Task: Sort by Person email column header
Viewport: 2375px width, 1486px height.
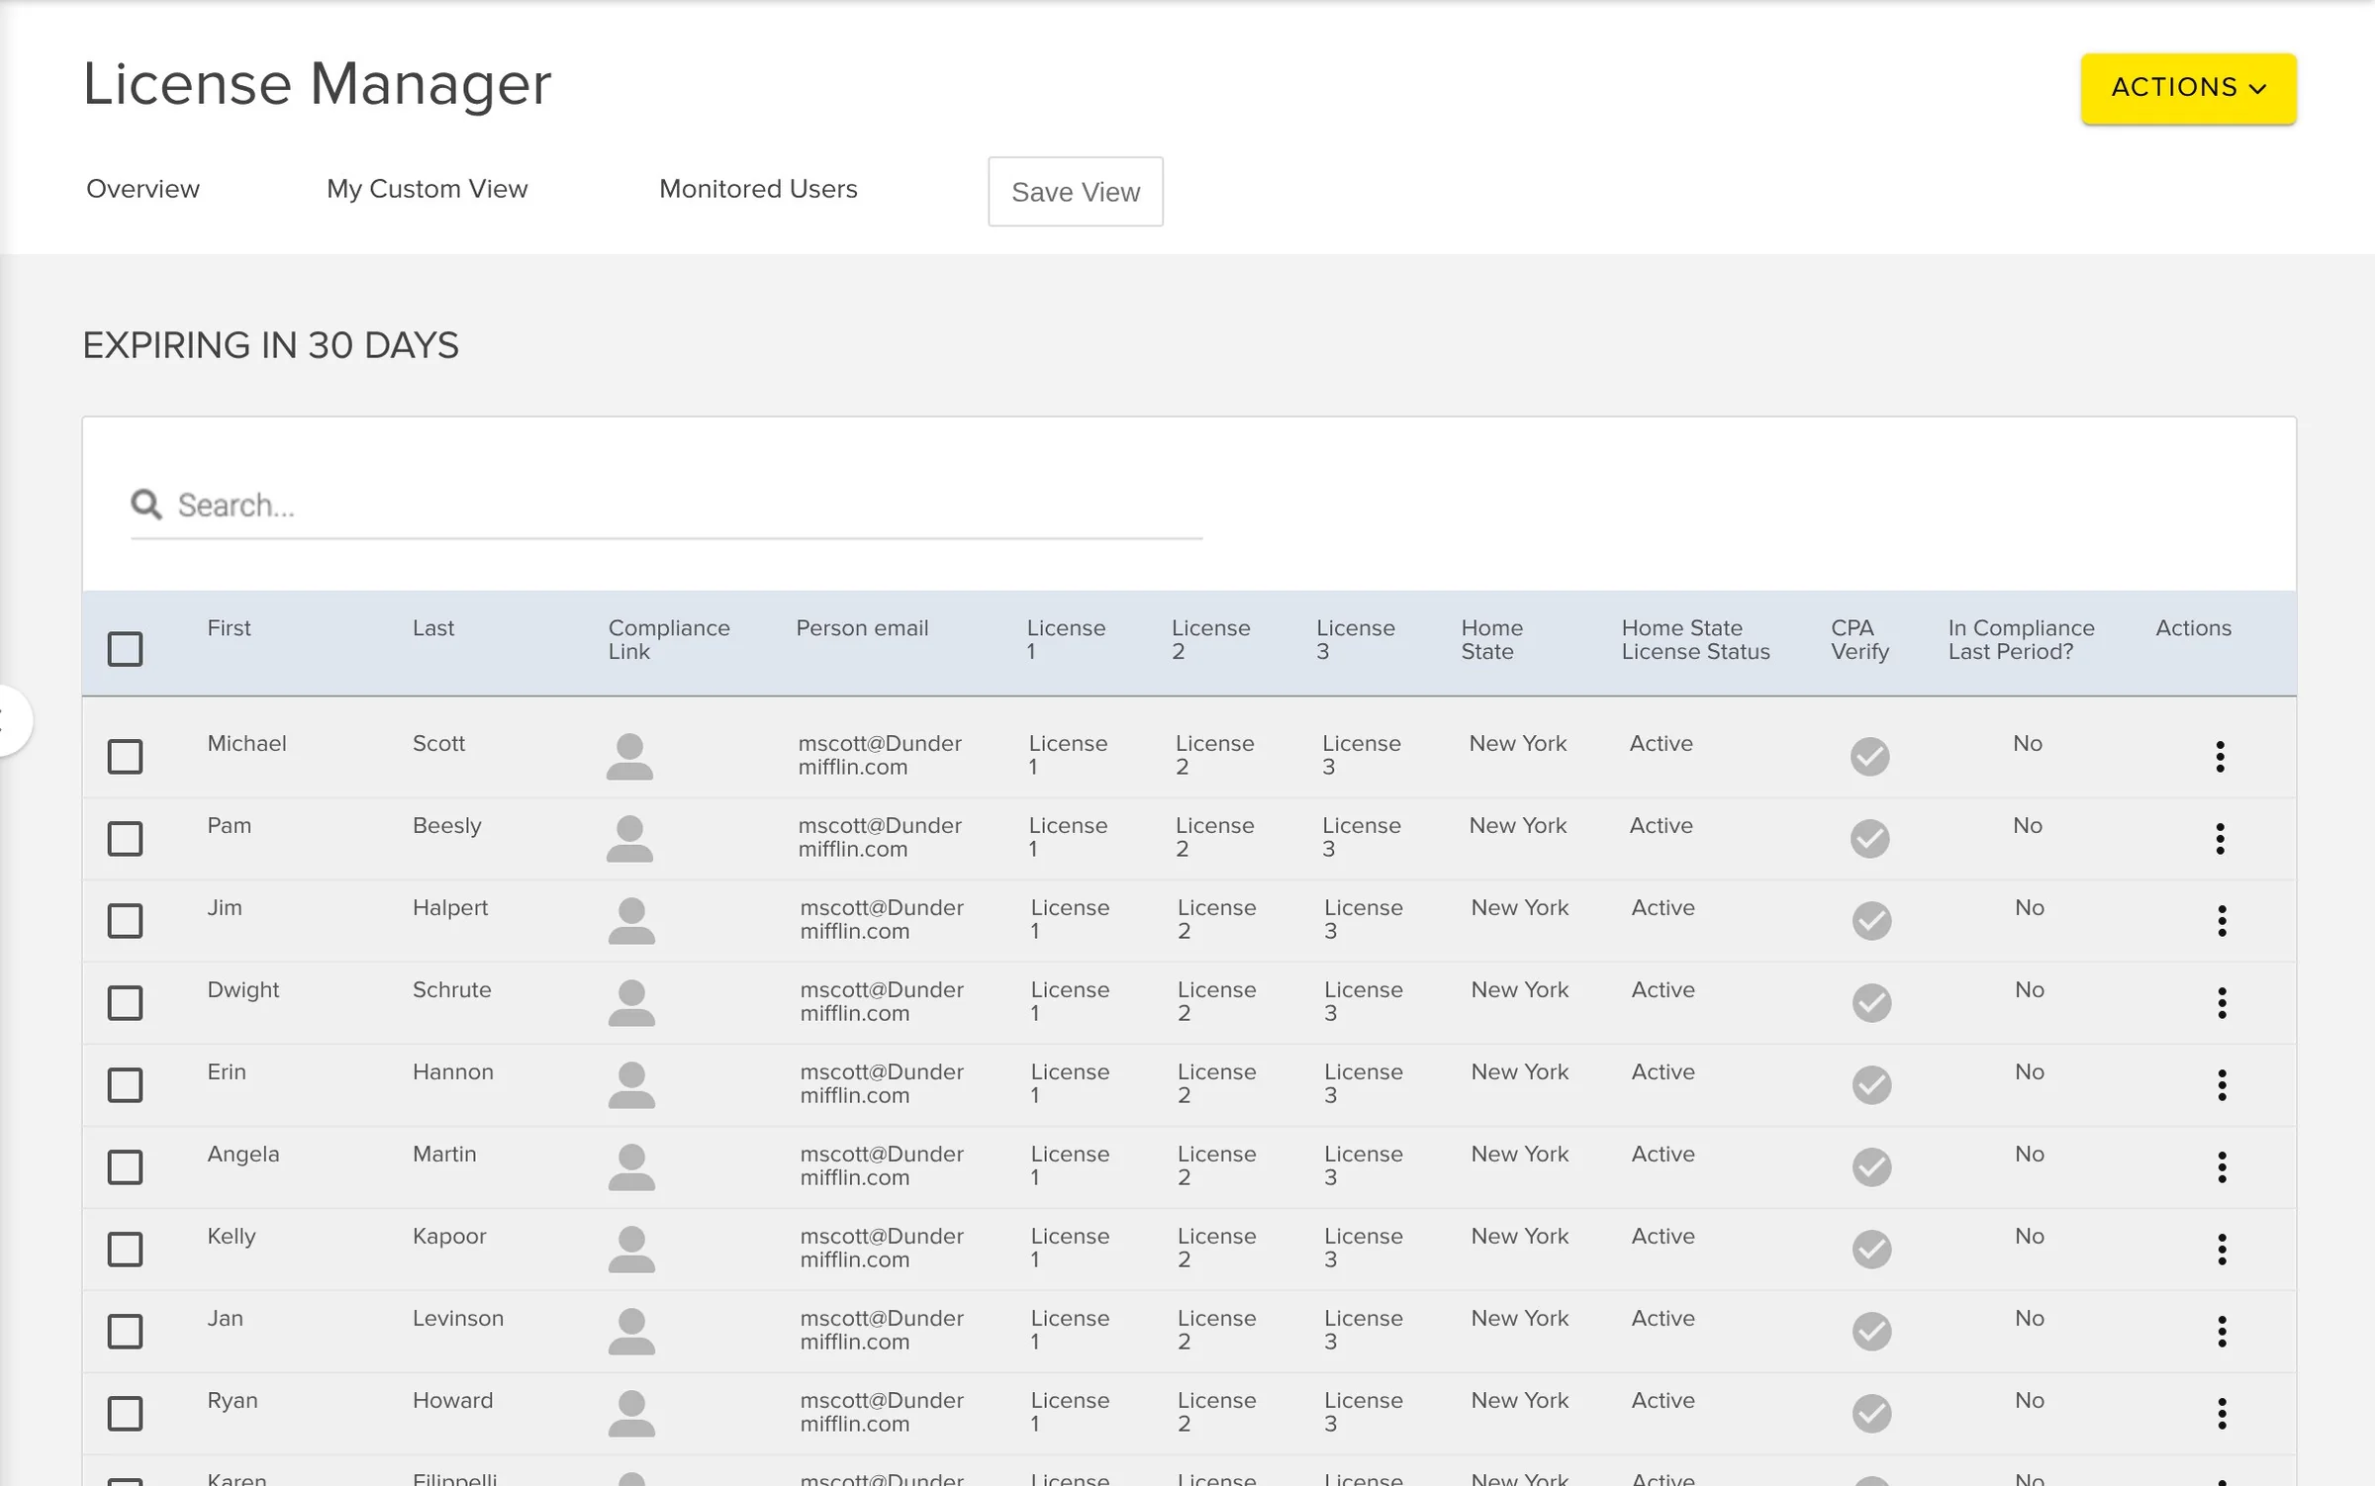Action: pyautogui.click(x=862, y=628)
